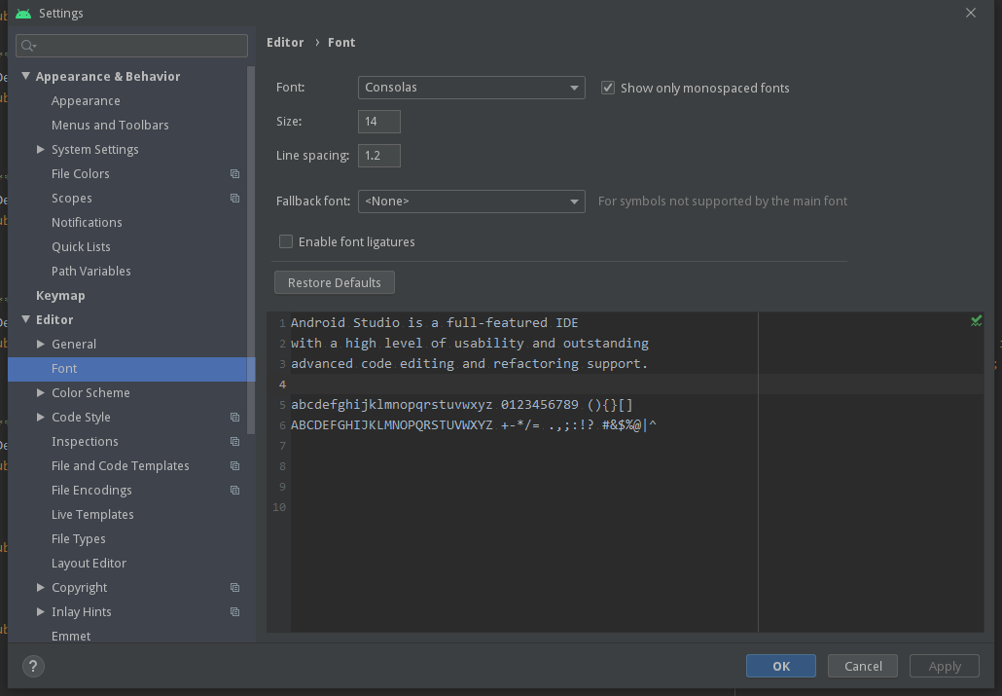1002x696 pixels.
Task: Click the lowercase alphabet line in preview
Action: [x=461, y=404]
